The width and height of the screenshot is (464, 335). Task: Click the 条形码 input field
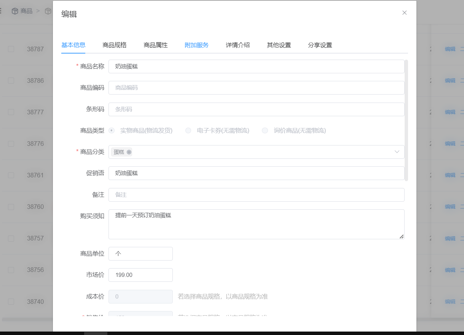click(256, 109)
